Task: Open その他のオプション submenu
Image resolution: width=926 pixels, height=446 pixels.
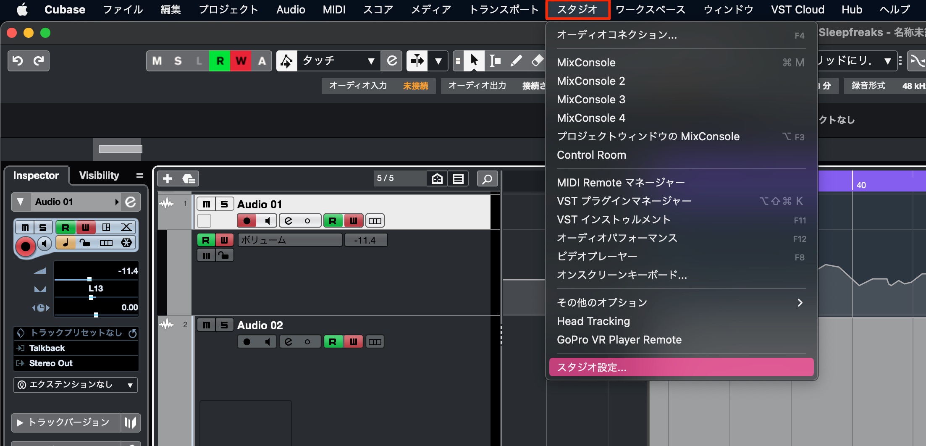Action: pos(681,303)
